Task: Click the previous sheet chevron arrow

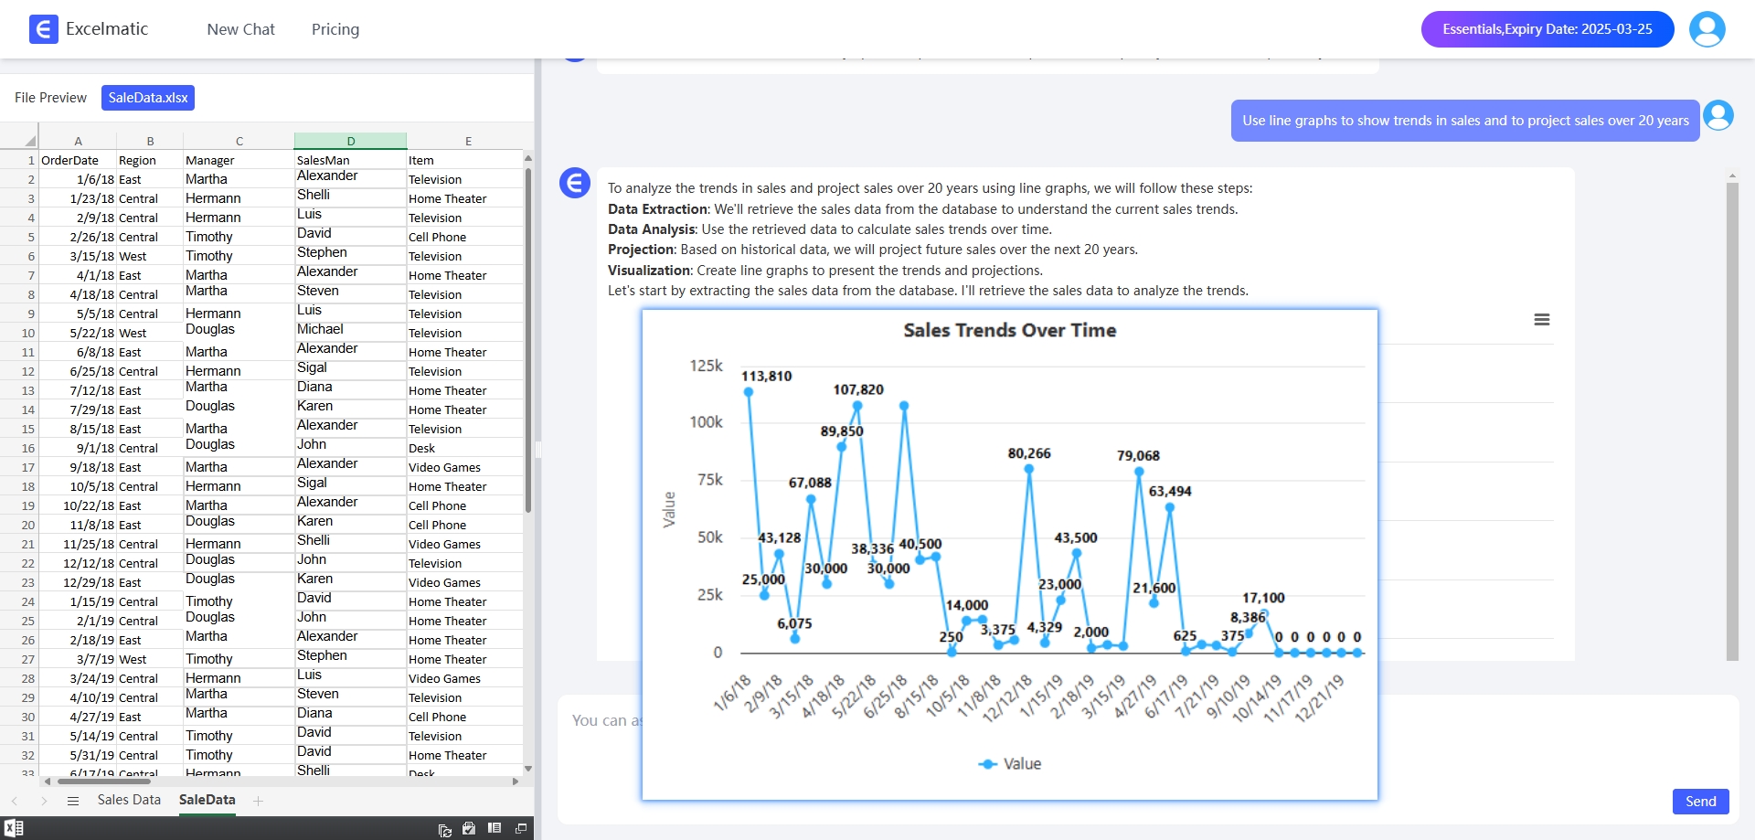Action: coord(15,801)
